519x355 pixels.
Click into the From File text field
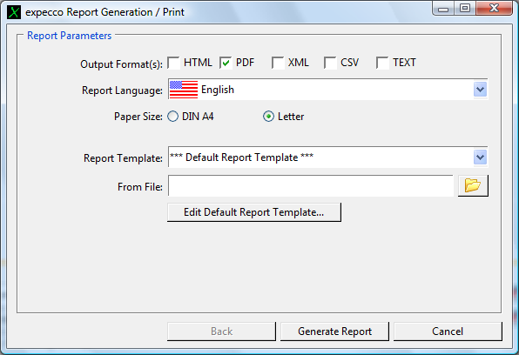click(x=311, y=186)
